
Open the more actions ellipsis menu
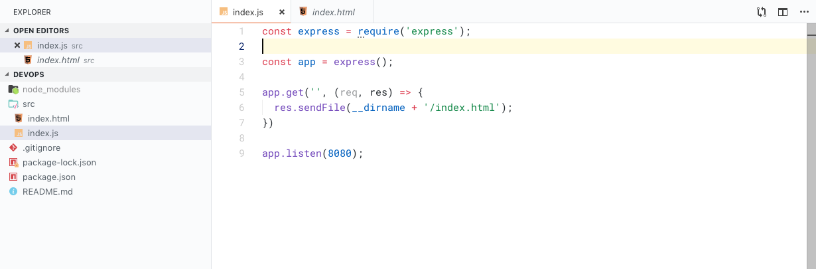pos(804,12)
